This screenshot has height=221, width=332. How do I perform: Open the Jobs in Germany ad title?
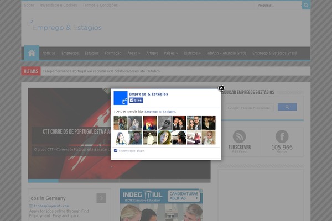pos(48,198)
